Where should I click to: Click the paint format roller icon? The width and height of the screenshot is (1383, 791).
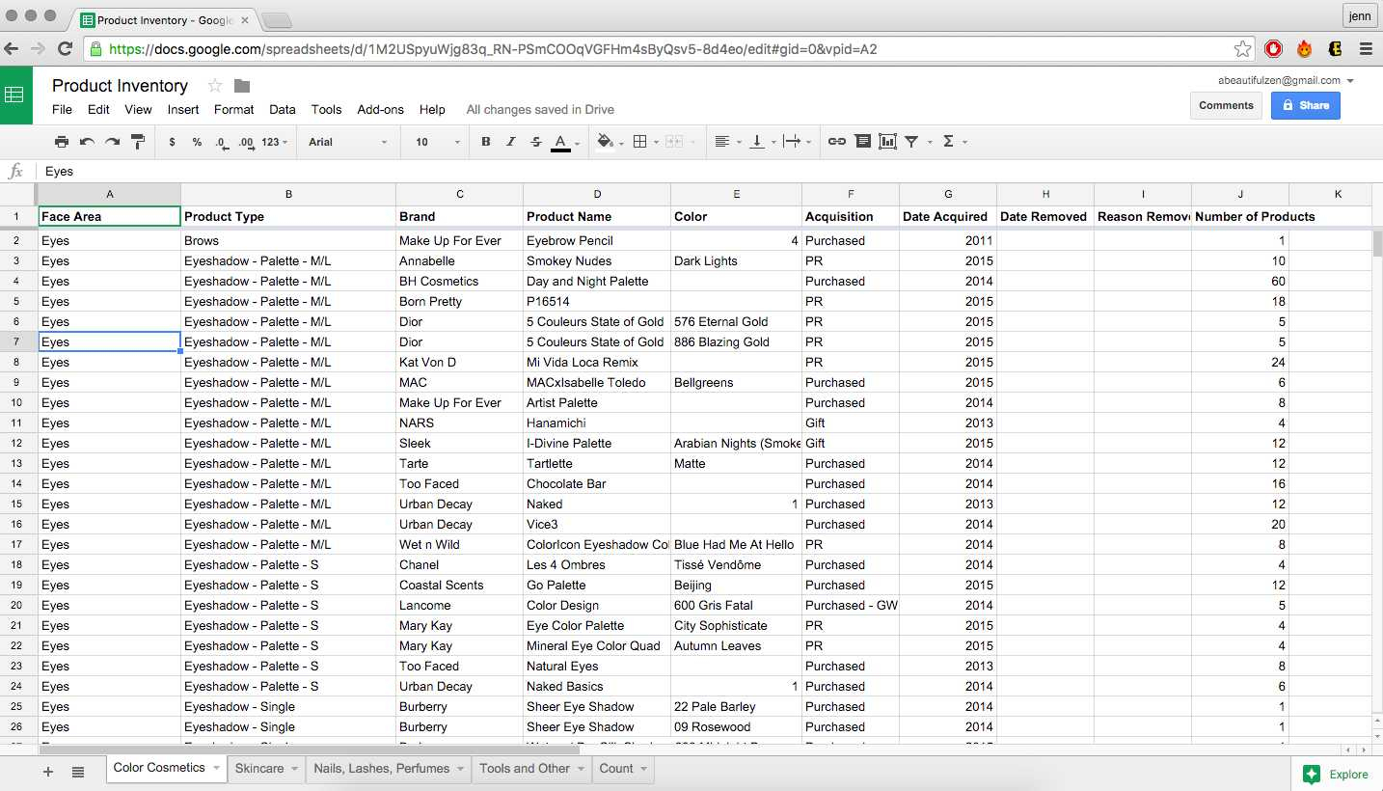[137, 142]
